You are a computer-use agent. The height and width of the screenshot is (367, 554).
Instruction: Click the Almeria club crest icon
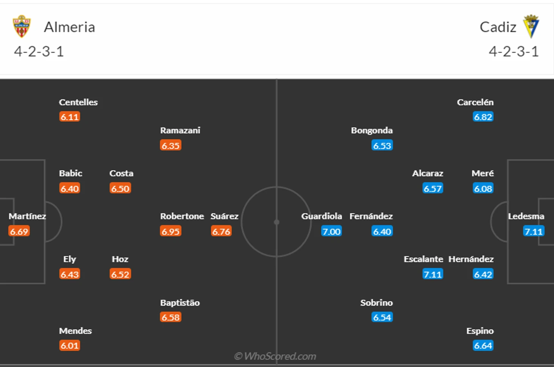tap(22, 27)
